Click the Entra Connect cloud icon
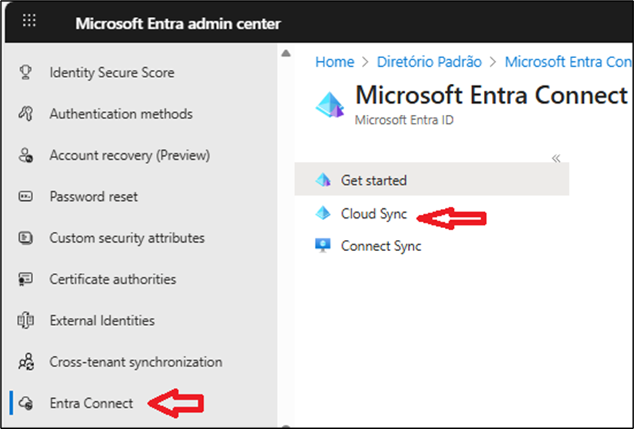 pos(26,403)
